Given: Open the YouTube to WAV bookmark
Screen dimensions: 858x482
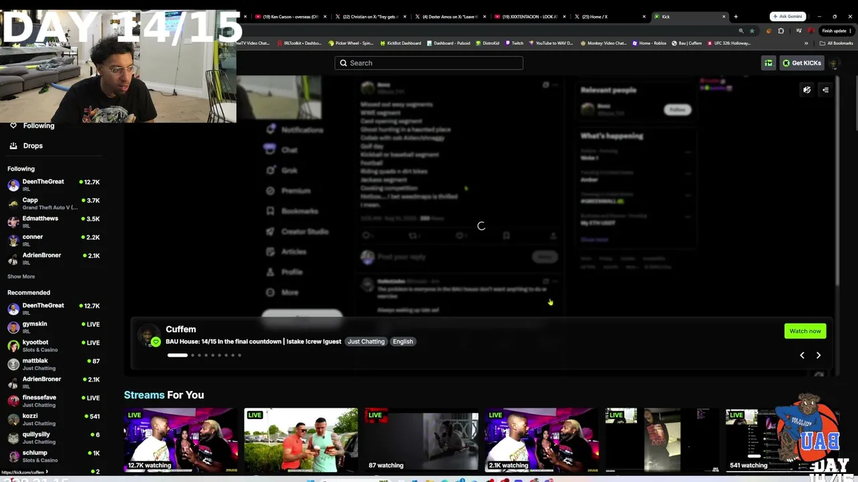Looking at the screenshot, I should click(551, 43).
